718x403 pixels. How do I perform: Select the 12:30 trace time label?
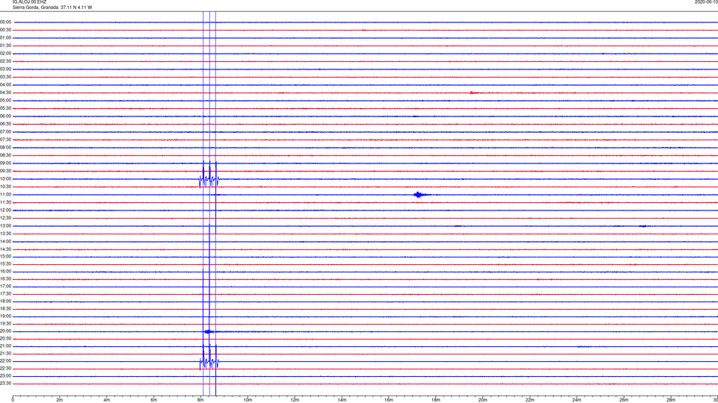point(5,218)
